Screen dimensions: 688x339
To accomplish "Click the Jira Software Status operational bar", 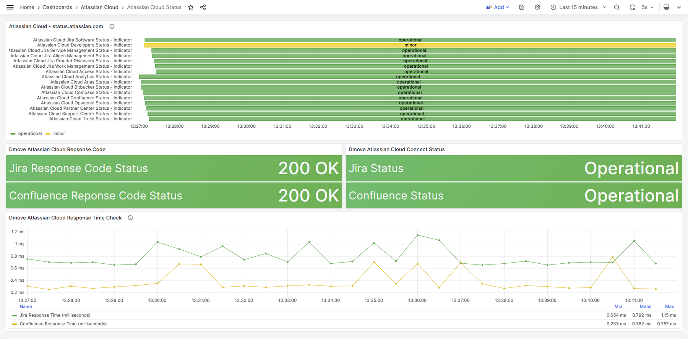I will point(410,40).
